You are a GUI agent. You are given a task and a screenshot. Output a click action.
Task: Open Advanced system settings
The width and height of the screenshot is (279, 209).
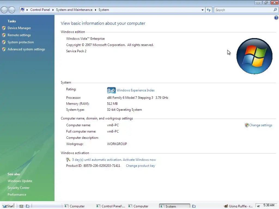pyautogui.click(x=26, y=49)
